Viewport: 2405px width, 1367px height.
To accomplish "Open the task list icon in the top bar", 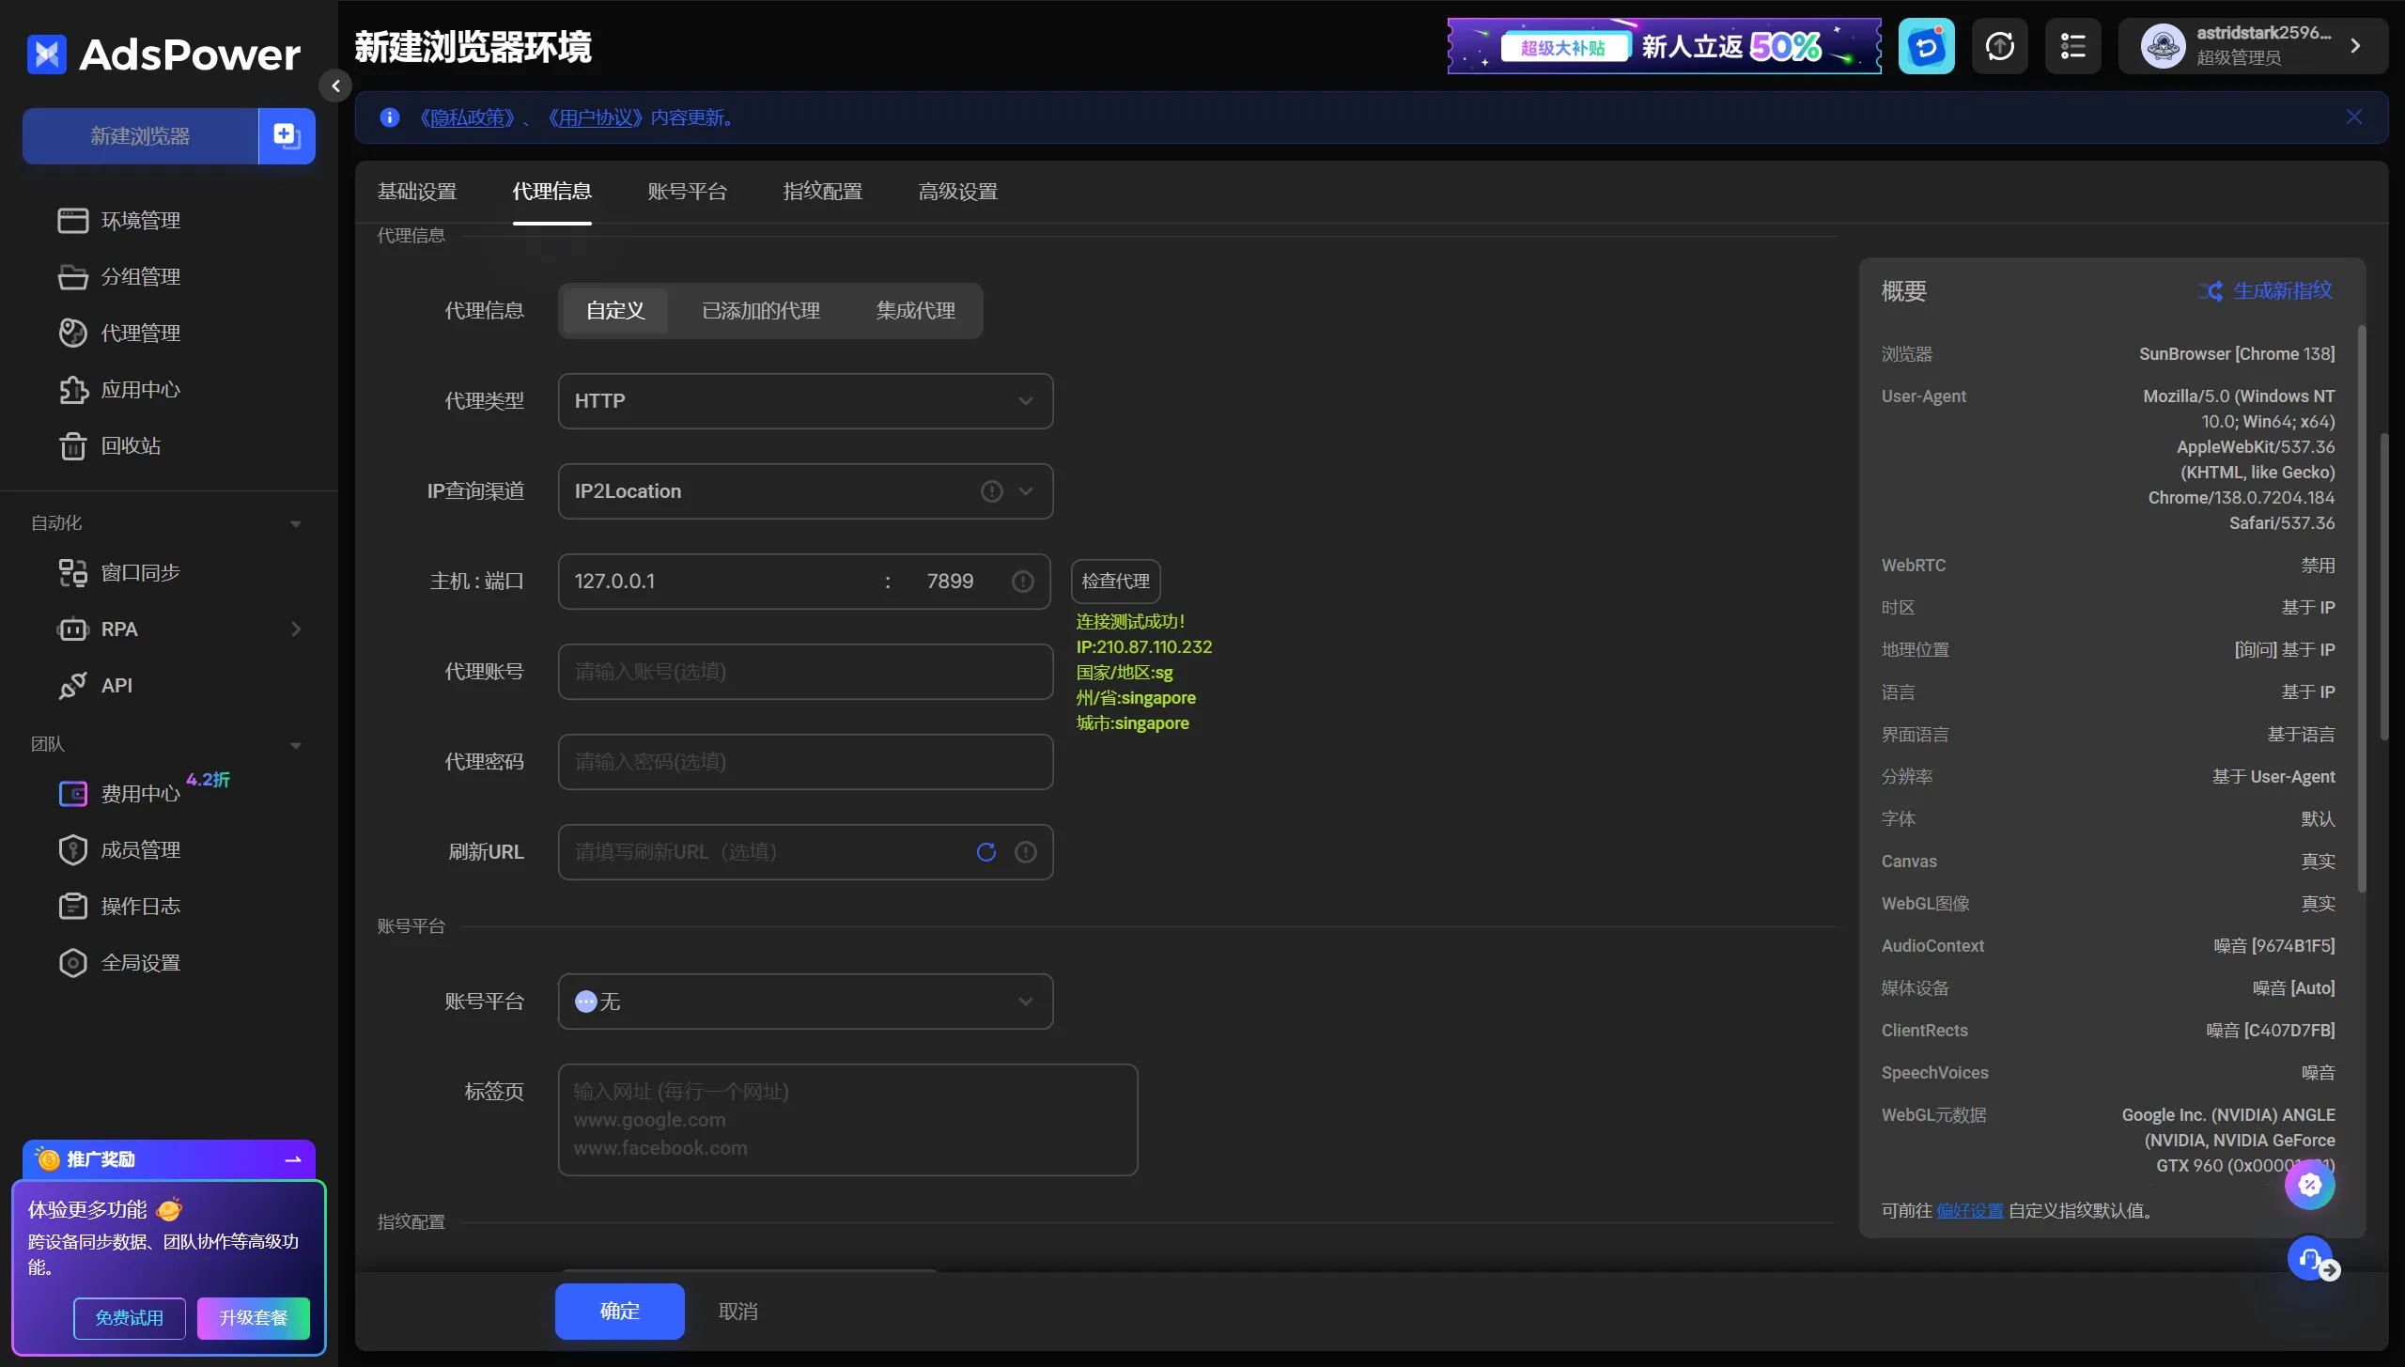I will coord(2072,46).
